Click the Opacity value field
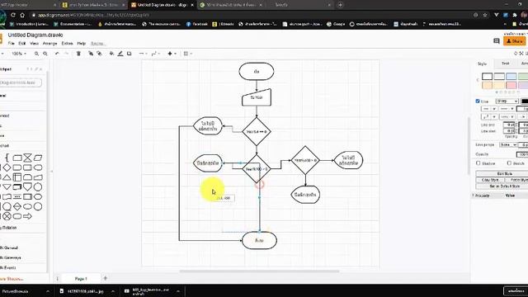The image size is (528, 297). pos(522,154)
